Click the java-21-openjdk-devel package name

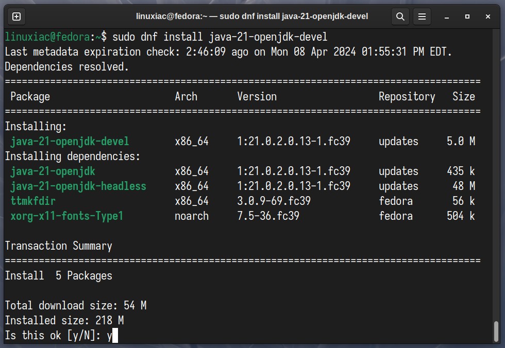70,142
